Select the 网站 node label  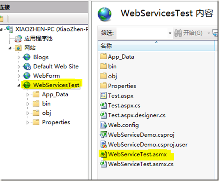[x=30, y=48]
